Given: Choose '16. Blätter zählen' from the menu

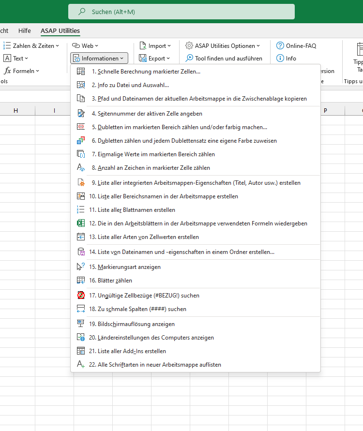Looking at the screenshot, I should tap(196, 281).
